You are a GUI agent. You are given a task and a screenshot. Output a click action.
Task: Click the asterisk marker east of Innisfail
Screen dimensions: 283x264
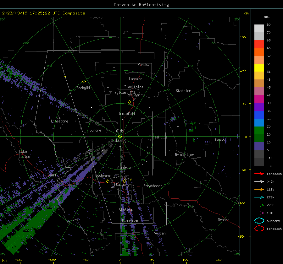click(x=149, y=108)
